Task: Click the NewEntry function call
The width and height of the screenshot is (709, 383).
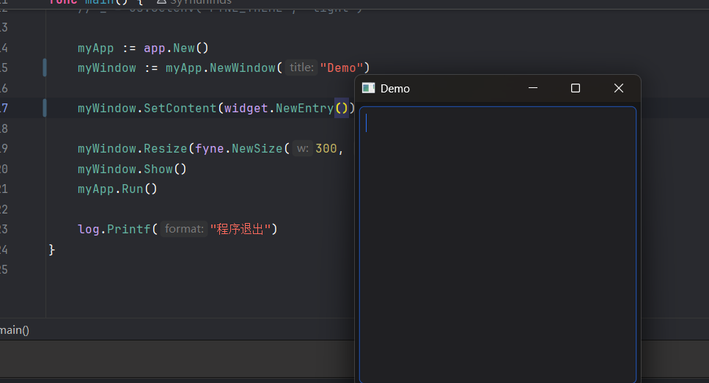Action: coord(304,109)
